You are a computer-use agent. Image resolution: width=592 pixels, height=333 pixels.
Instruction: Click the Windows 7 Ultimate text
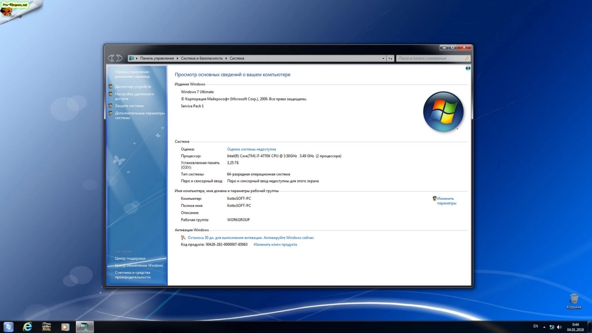pos(197,92)
